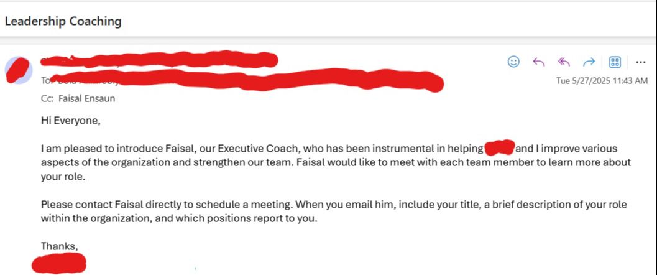Screen dimensions: 657x275
Task: Click the redacted sender name line
Action: click(159, 61)
